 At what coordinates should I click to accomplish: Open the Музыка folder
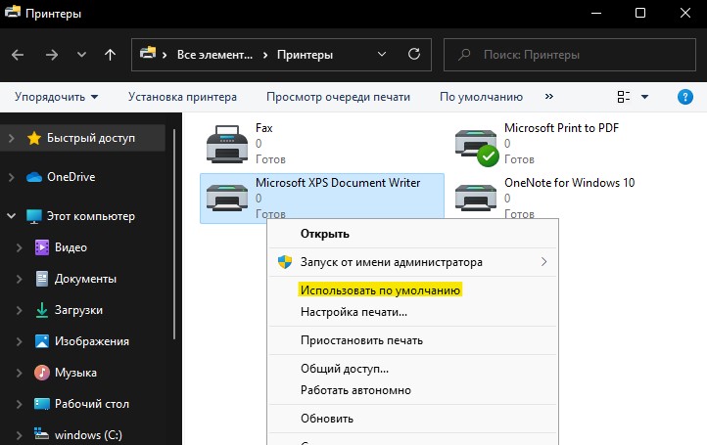(x=75, y=373)
